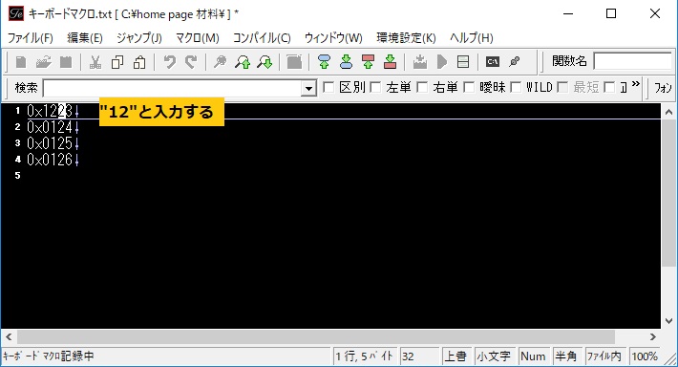
Task: Click the Redo arrow icon
Action: point(191,62)
